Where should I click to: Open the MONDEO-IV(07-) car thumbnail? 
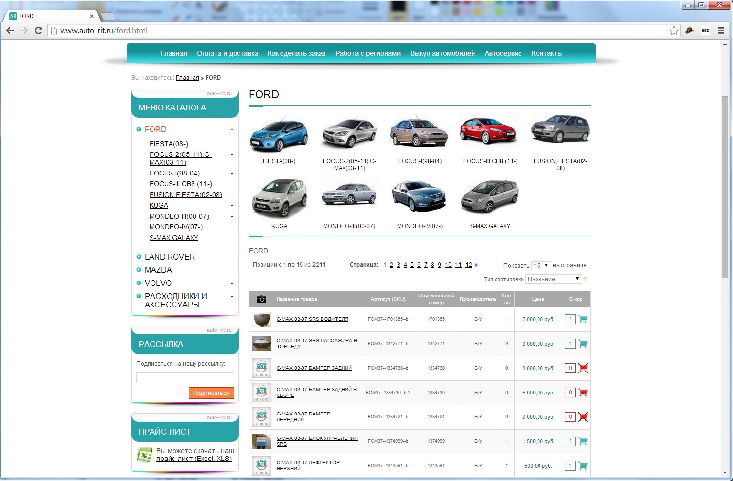(x=419, y=196)
